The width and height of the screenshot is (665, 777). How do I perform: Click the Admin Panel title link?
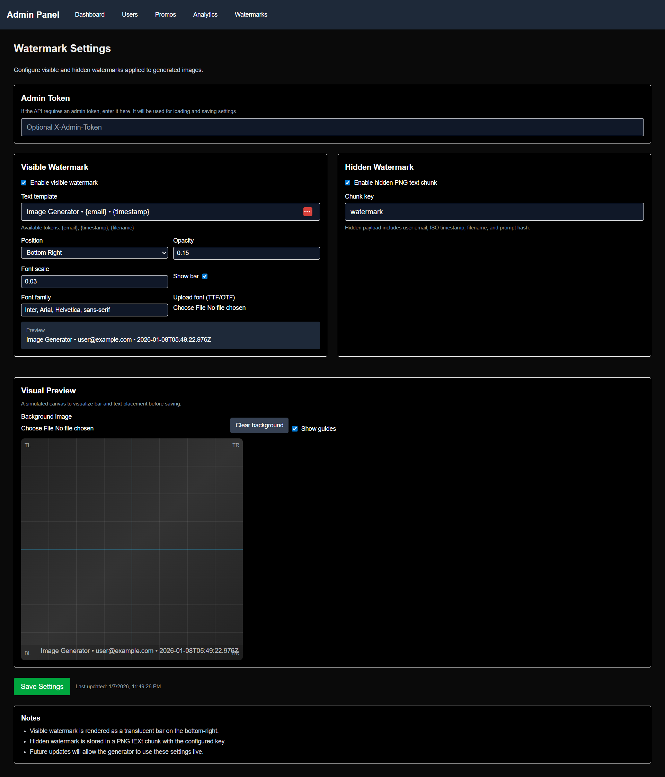[33, 15]
